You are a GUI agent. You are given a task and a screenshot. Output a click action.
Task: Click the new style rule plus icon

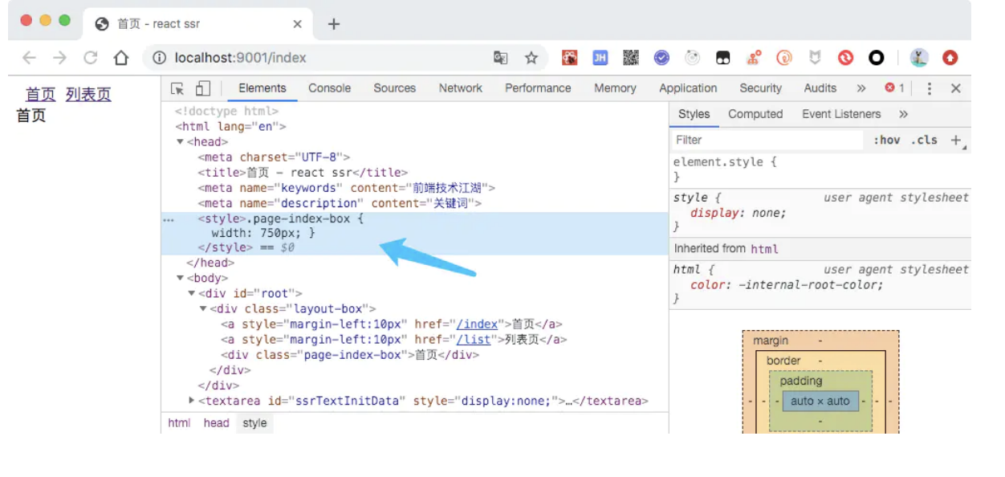(956, 140)
